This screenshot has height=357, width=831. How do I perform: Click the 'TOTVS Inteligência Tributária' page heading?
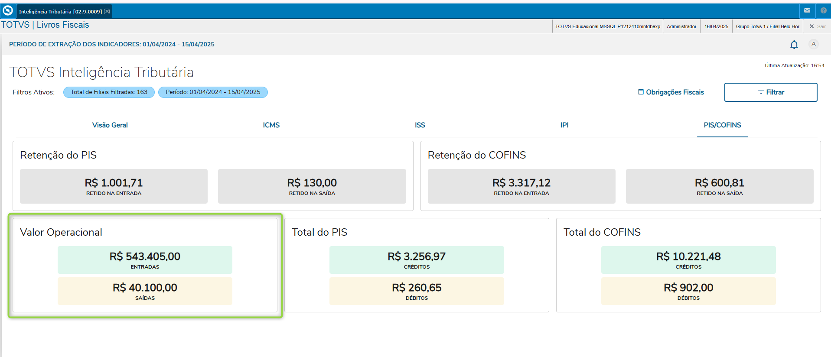(x=101, y=72)
